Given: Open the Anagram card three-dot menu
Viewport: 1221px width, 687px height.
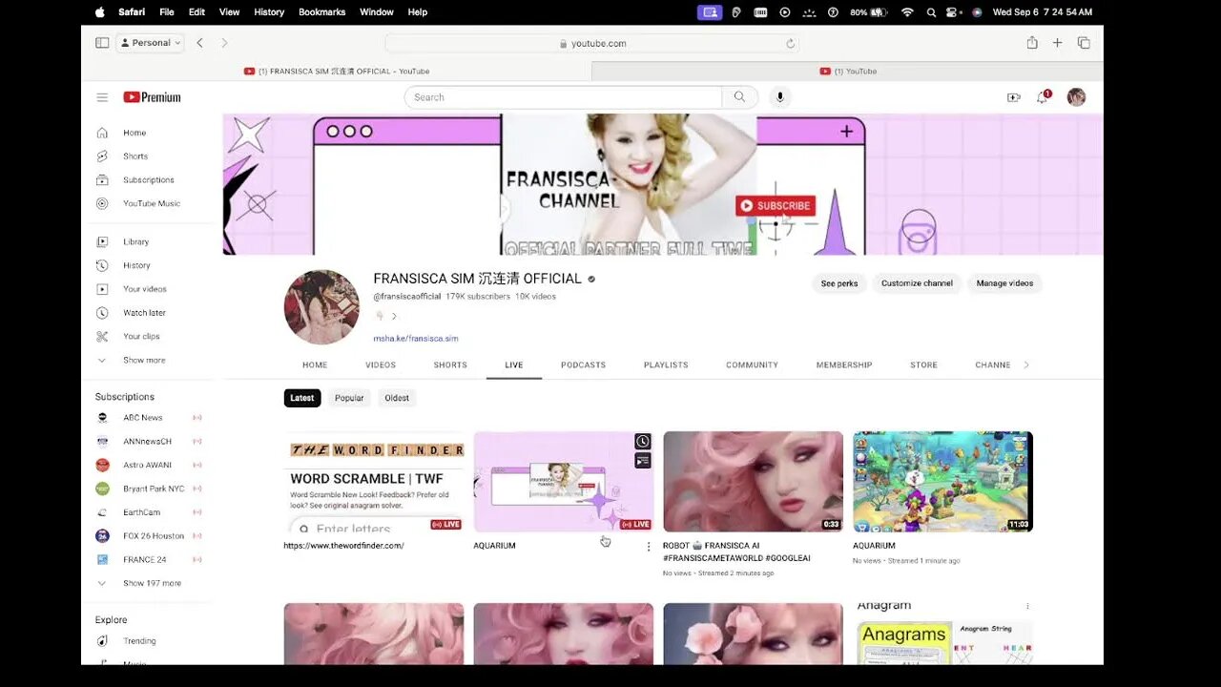Looking at the screenshot, I should pyautogui.click(x=1027, y=606).
